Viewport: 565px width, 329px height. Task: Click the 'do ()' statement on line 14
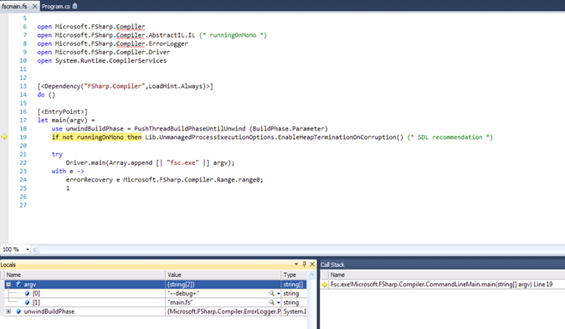(x=46, y=95)
